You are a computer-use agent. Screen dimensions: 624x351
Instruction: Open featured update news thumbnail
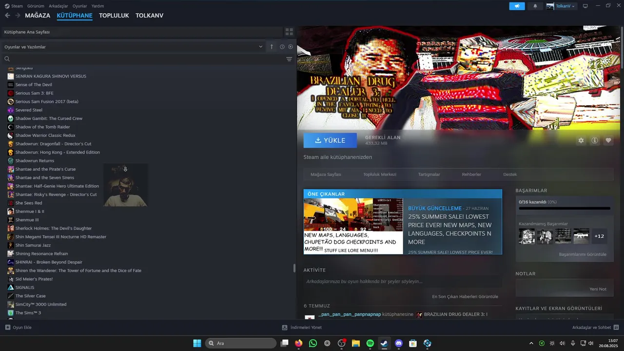click(x=353, y=226)
